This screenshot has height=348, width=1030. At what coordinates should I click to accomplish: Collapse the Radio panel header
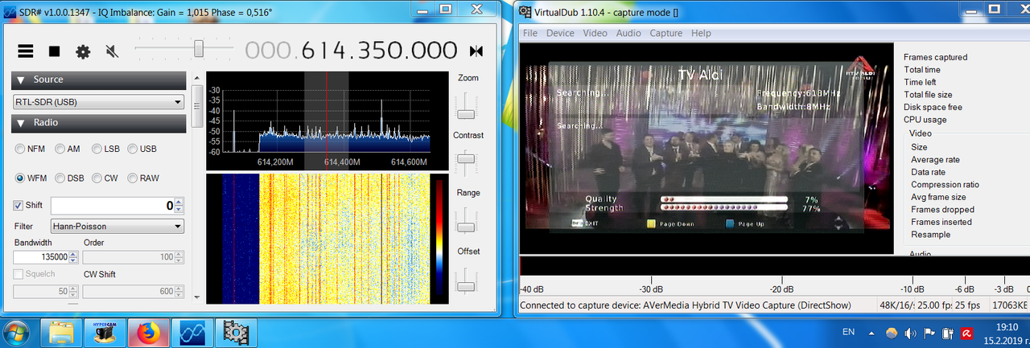(x=98, y=122)
